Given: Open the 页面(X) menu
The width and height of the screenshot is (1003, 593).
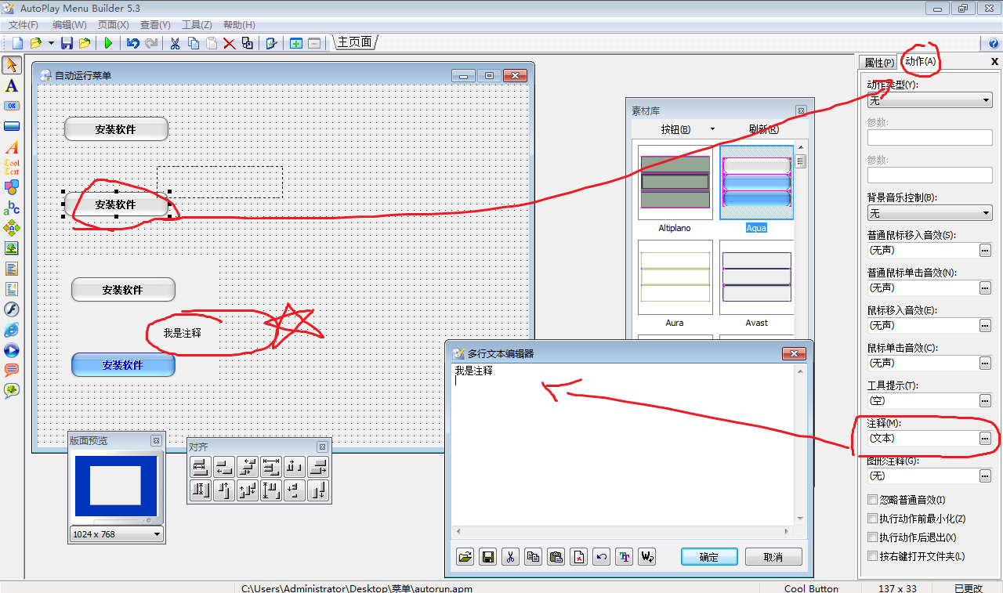Looking at the screenshot, I should tap(113, 25).
